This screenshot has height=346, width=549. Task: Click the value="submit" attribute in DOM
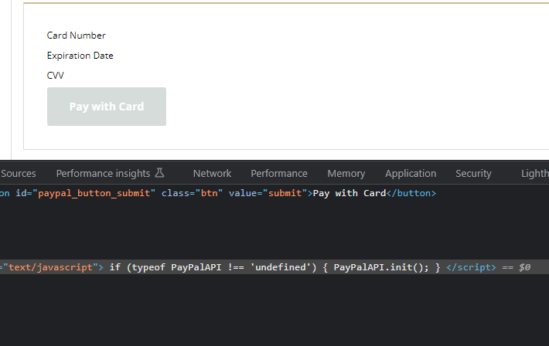click(x=268, y=193)
